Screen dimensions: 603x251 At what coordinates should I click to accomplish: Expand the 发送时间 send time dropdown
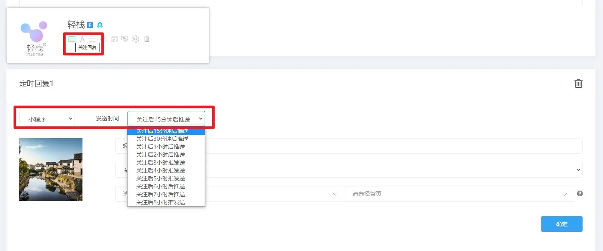click(166, 119)
